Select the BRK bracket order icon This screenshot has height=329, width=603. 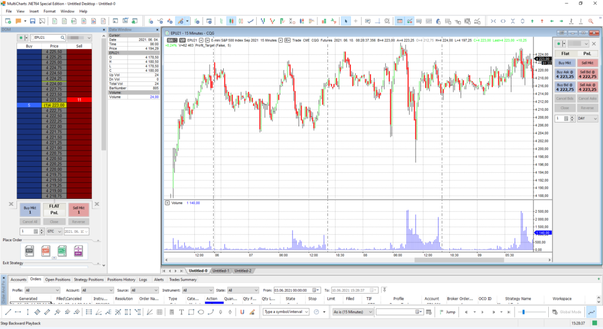(78, 251)
